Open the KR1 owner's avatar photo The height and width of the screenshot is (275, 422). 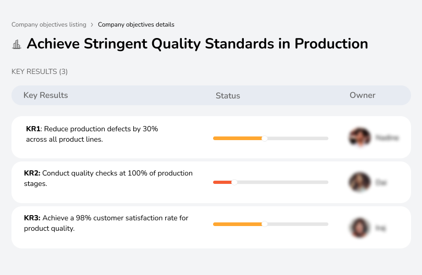pyautogui.click(x=359, y=137)
